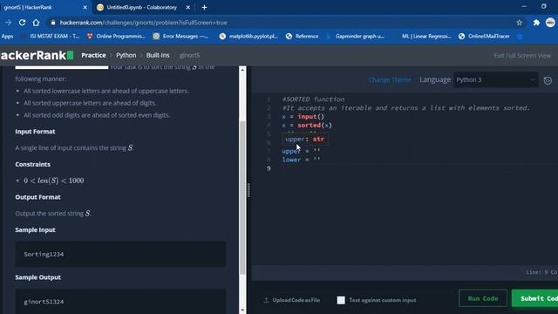The width and height of the screenshot is (558, 314).
Task: Open the Python 3 language dropdown
Action: click(495, 79)
